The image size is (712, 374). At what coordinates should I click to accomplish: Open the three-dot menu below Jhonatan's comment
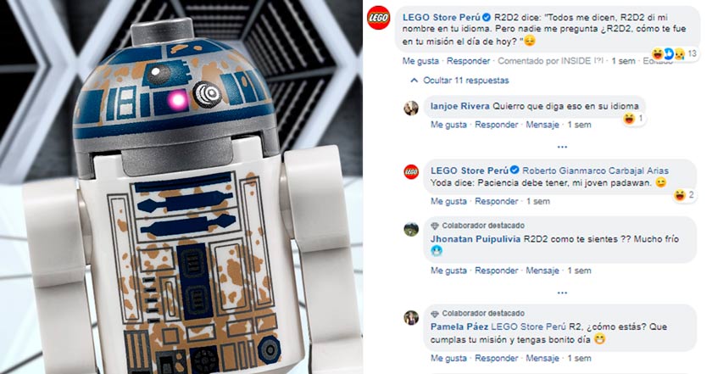pos(562,293)
